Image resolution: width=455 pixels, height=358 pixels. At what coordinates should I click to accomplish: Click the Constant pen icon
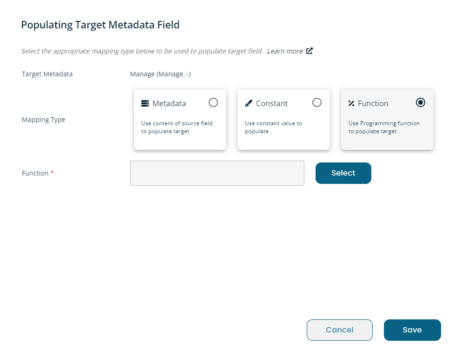(248, 103)
